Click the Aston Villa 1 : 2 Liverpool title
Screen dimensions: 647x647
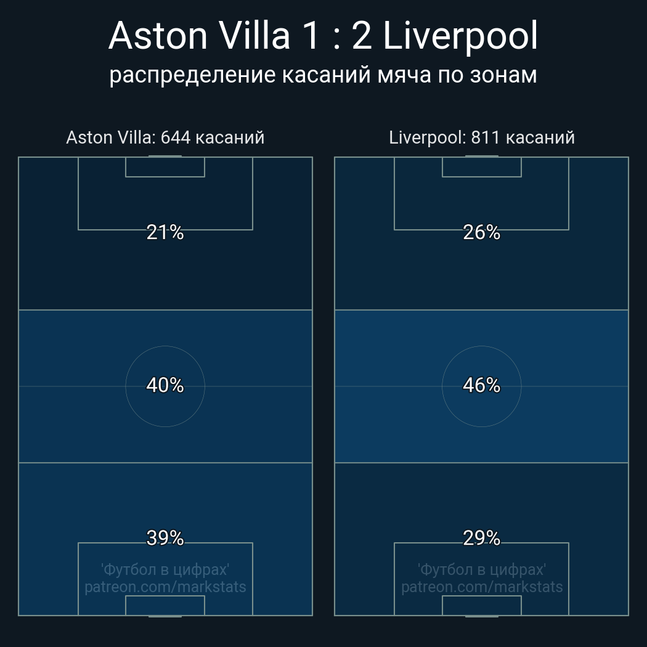(323, 36)
